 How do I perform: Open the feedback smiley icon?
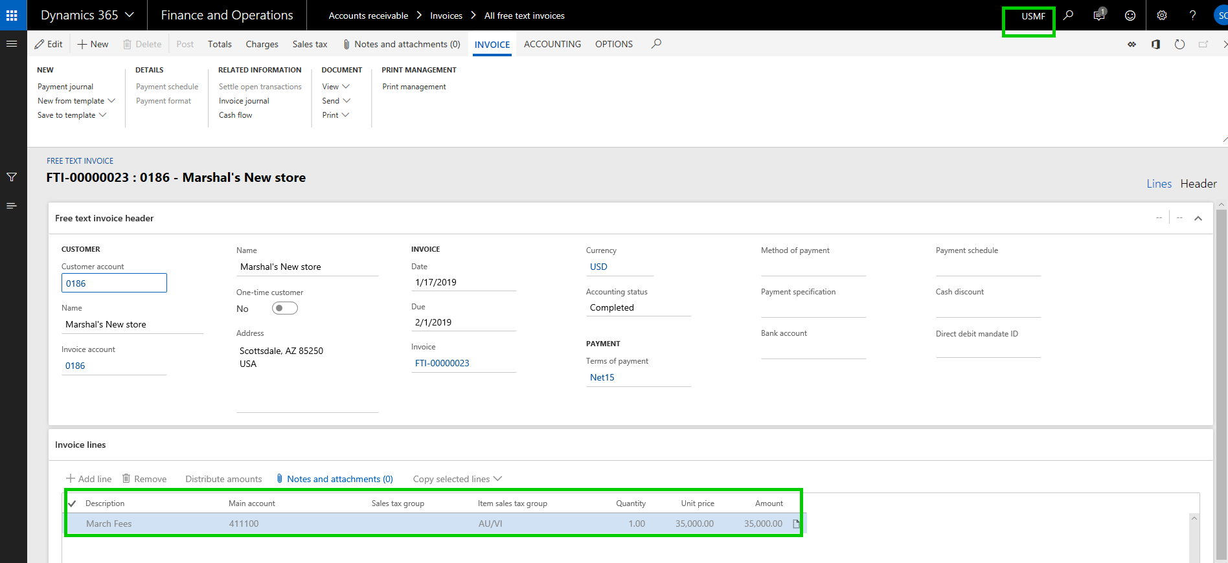pos(1130,16)
